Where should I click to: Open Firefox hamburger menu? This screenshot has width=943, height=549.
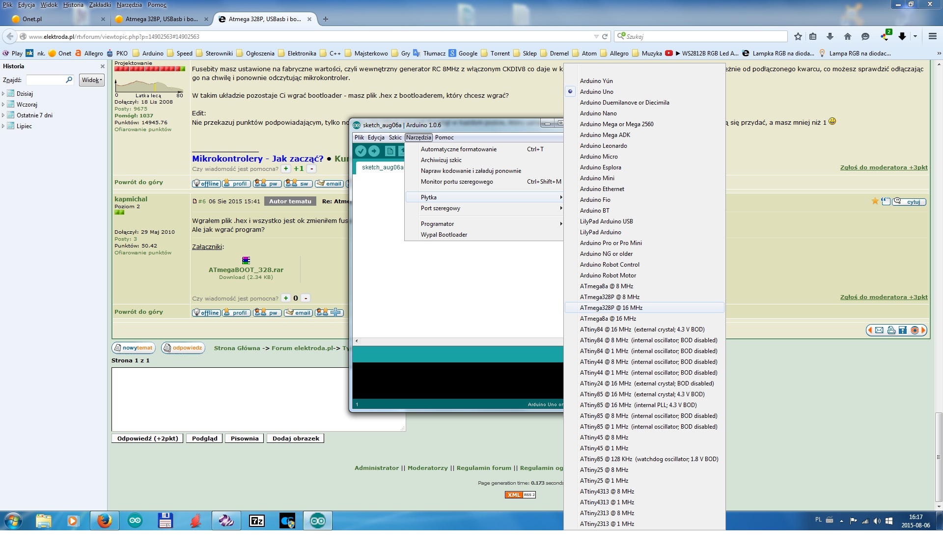[932, 36]
